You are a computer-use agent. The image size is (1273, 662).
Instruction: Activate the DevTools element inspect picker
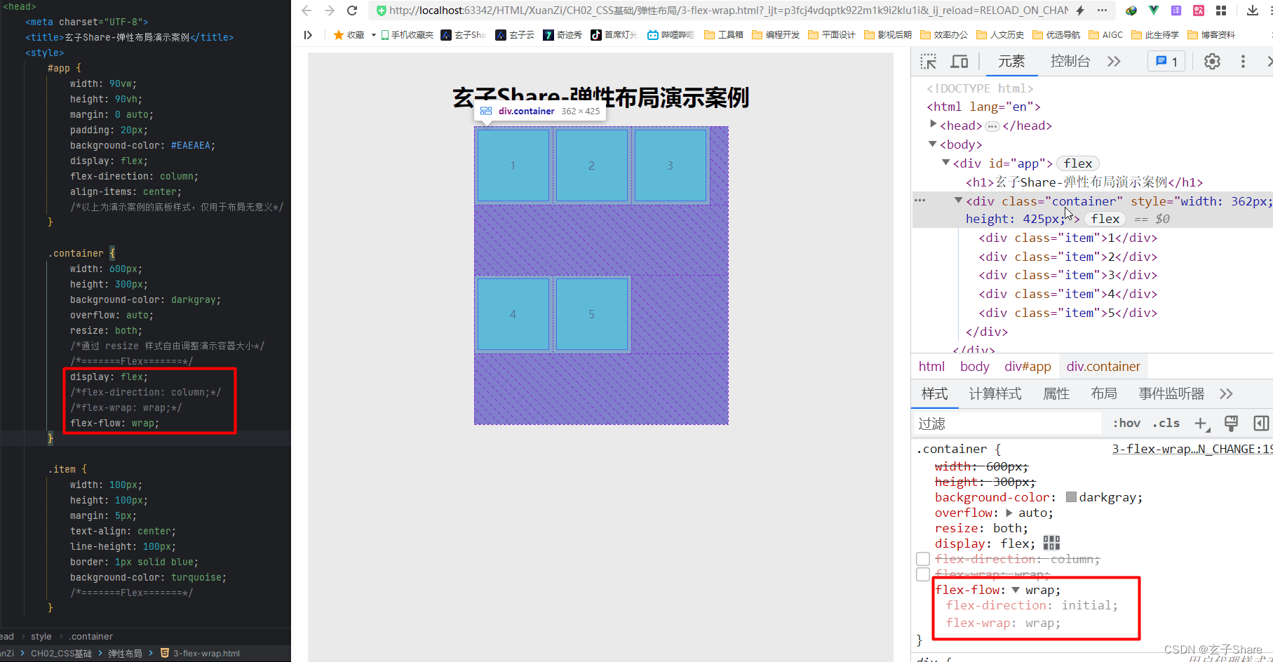coord(929,62)
